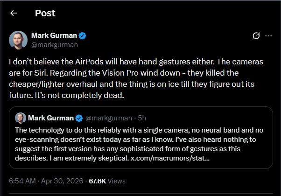The width and height of the screenshot is (281, 196).
Task: Click the main post text about AirPods
Action: coord(140,77)
